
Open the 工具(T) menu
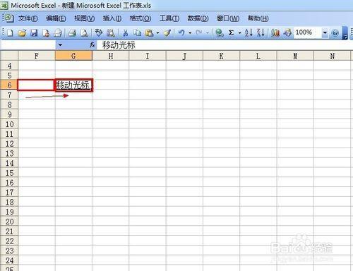169,18
